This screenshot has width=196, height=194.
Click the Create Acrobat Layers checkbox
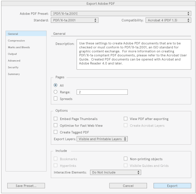126,125
